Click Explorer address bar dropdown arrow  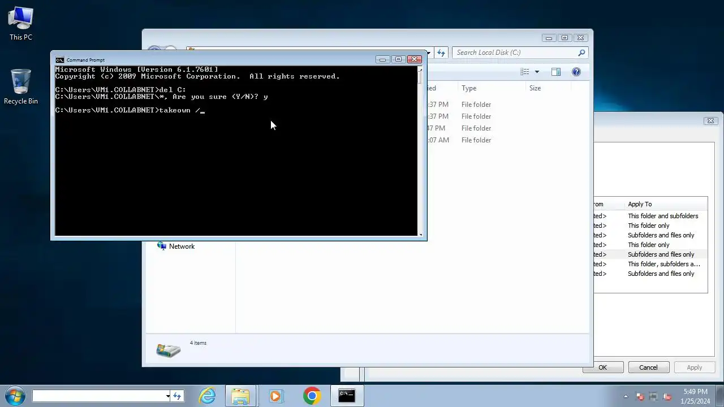pyautogui.click(x=429, y=53)
